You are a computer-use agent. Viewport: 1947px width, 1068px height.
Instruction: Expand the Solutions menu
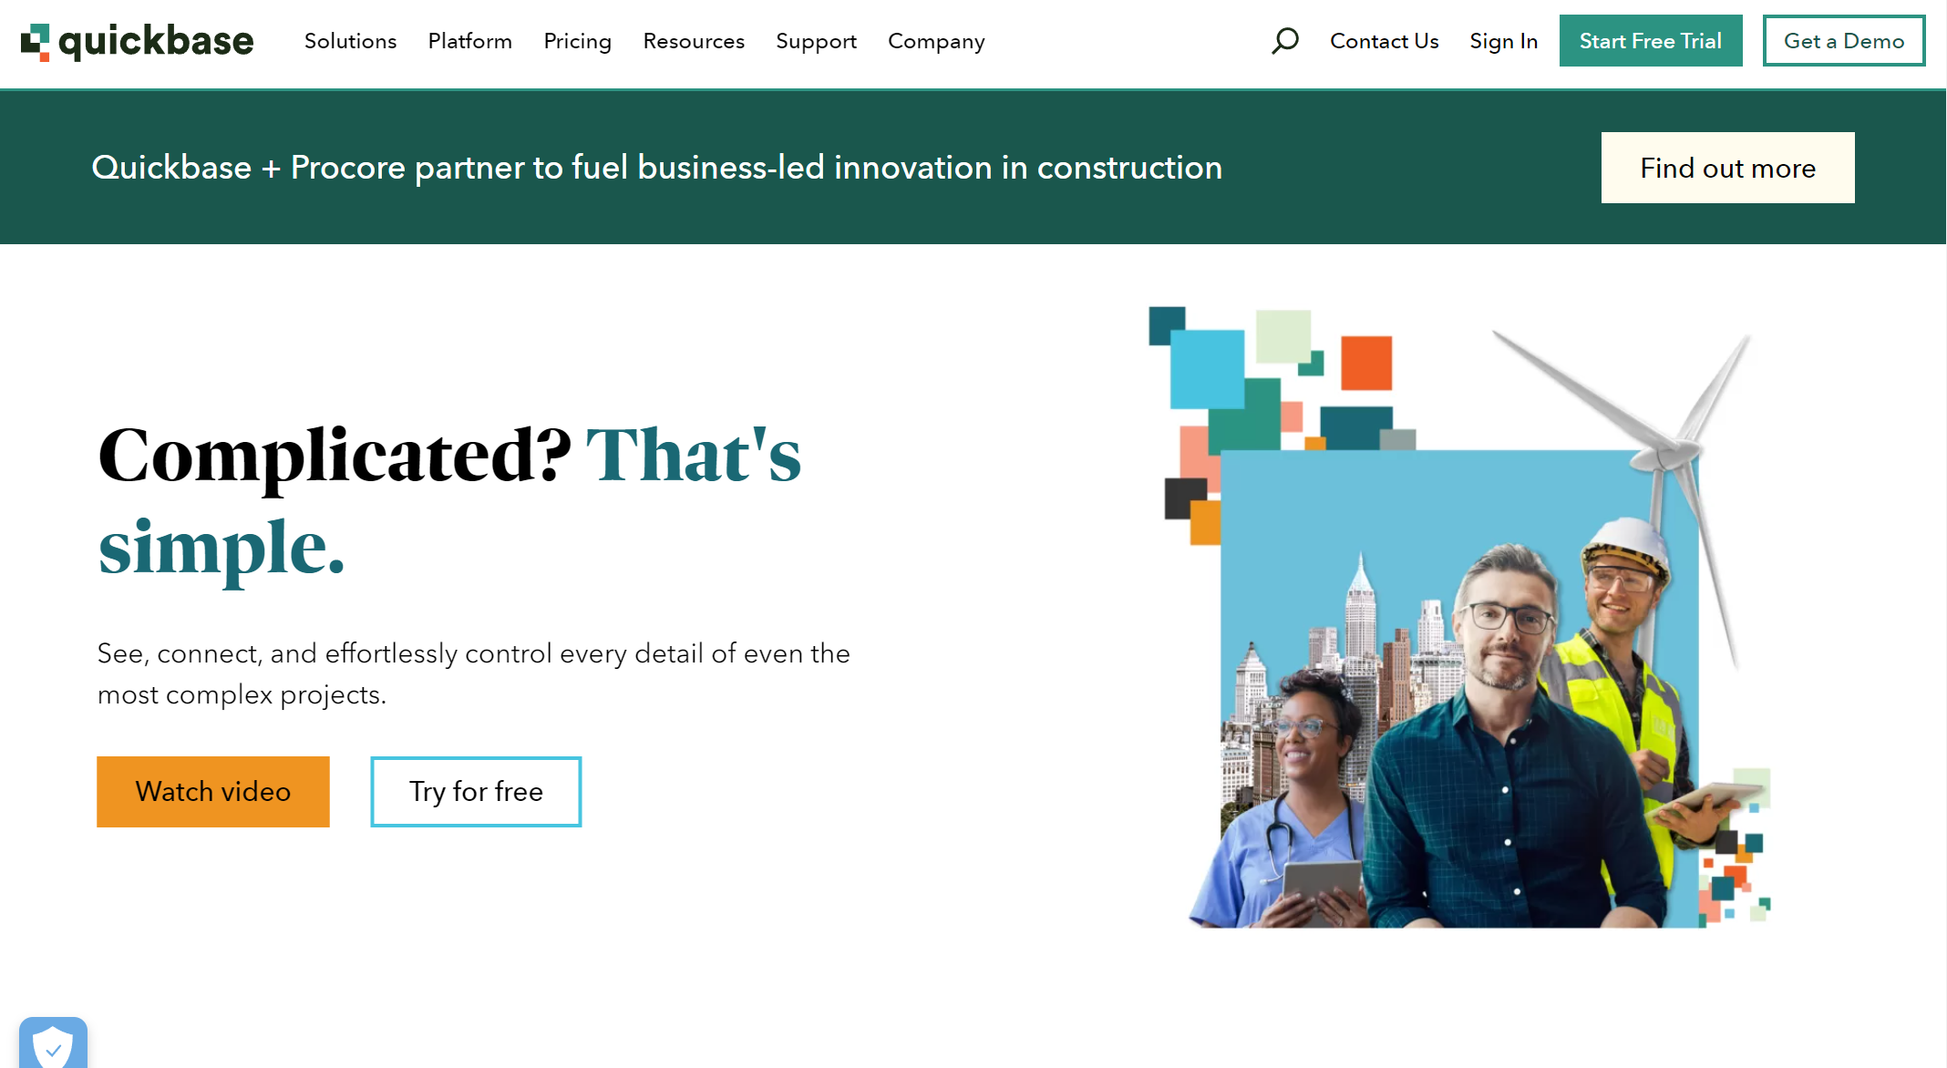coord(350,42)
